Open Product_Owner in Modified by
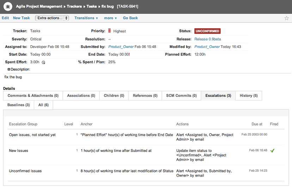292x188 pixels. point(207,47)
